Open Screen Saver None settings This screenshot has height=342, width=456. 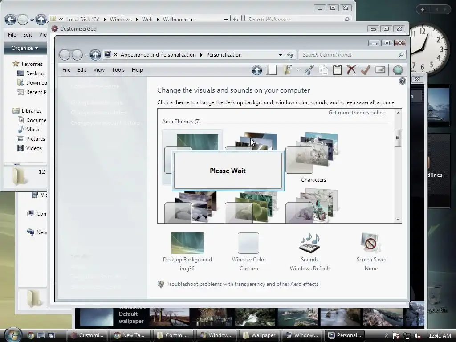click(x=371, y=252)
